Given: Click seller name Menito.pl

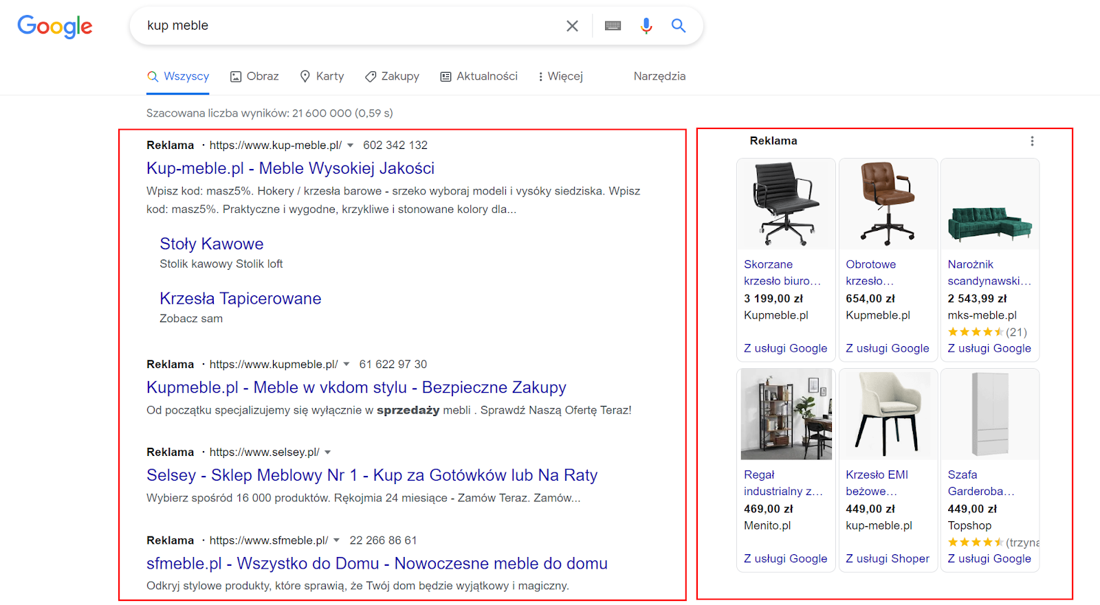Looking at the screenshot, I should click(767, 525).
